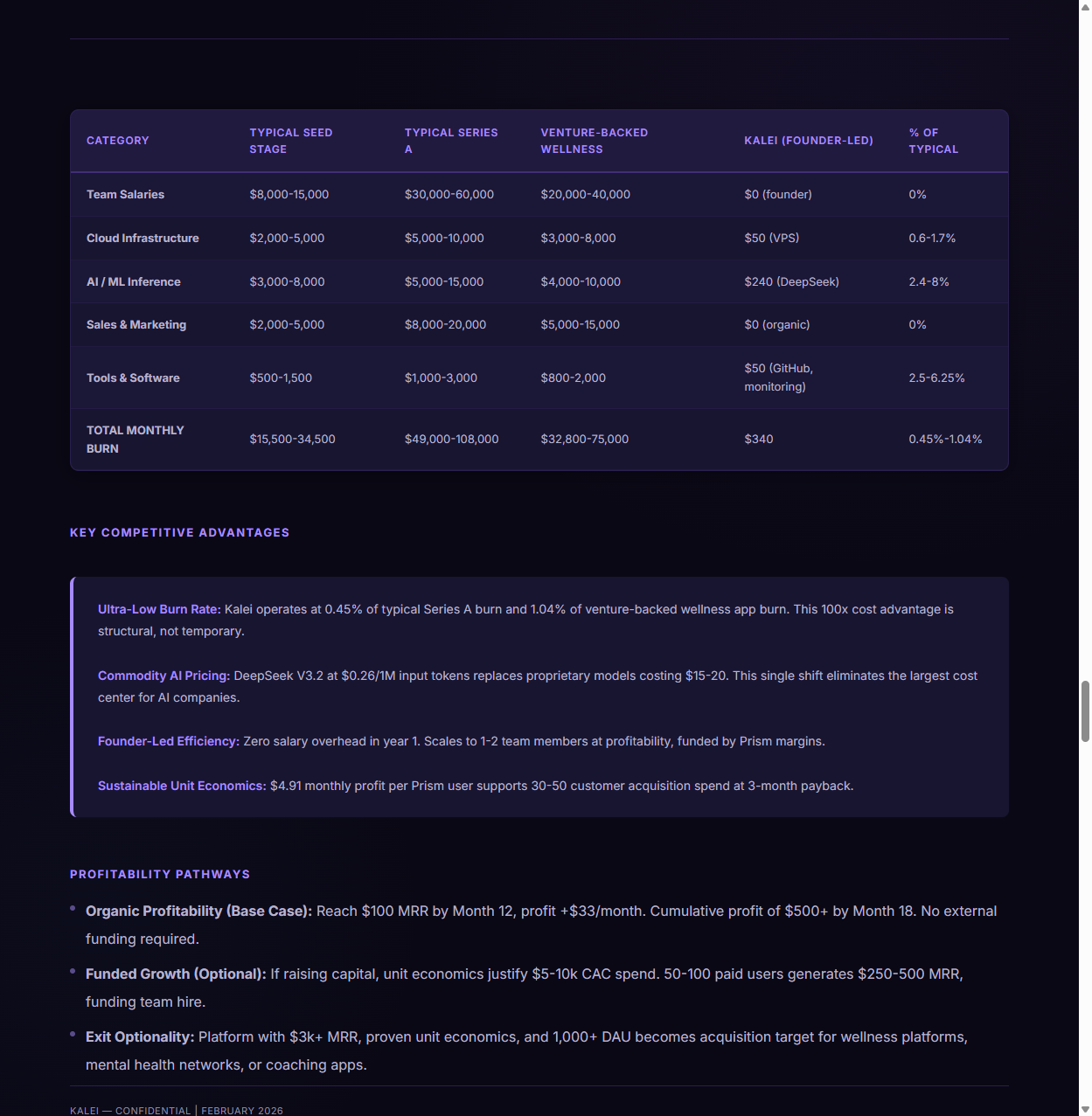
Task: Click the Key Competitive Advantages heading
Action: coord(179,533)
